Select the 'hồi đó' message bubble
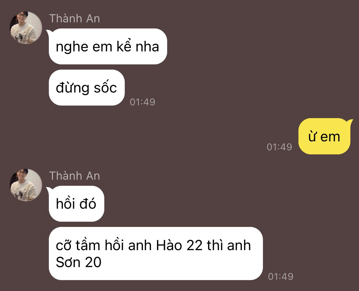This screenshot has height=291, width=359. coord(76,204)
